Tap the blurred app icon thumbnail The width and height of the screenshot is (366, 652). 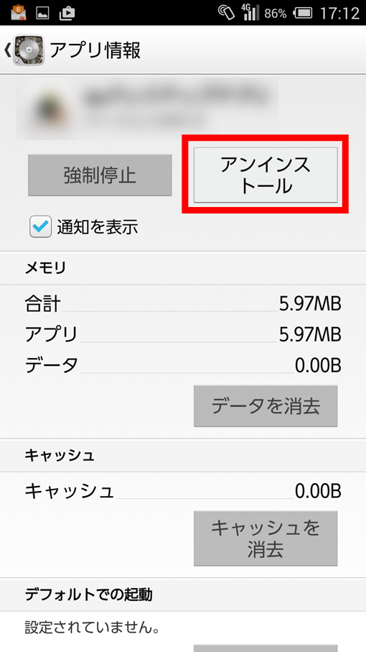(x=47, y=110)
